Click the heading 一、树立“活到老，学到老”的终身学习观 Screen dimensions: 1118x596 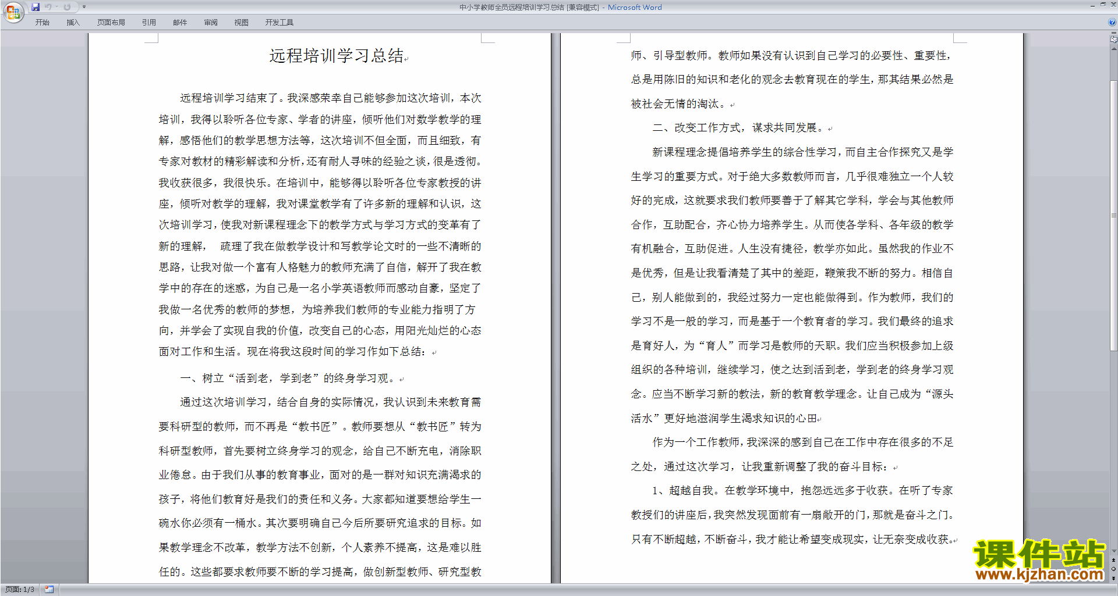(x=289, y=379)
